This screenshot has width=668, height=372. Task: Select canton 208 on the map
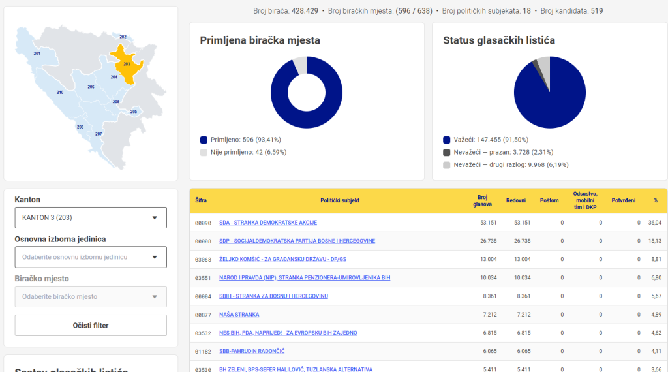point(80,127)
